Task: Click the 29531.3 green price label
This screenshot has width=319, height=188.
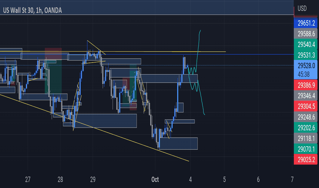Action: click(306, 55)
